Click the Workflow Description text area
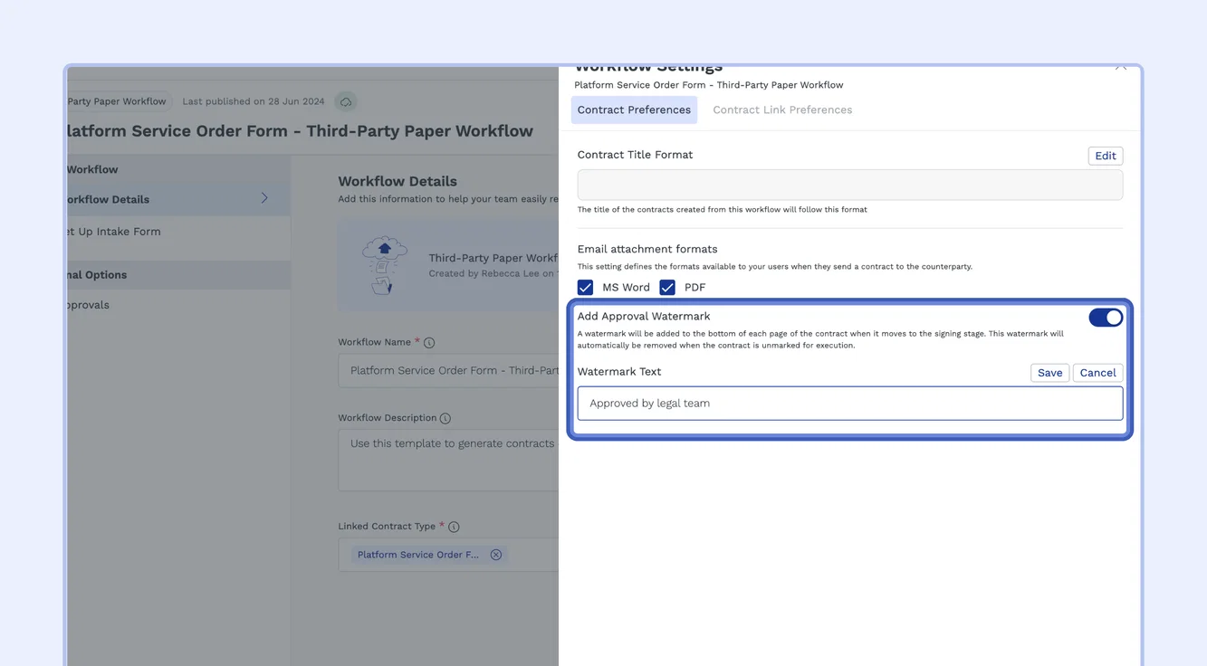This screenshot has height=666, width=1207. point(449,461)
